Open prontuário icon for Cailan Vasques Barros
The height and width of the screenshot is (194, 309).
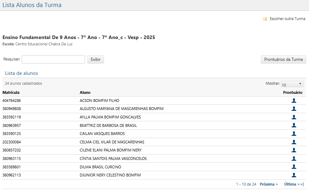(294, 134)
